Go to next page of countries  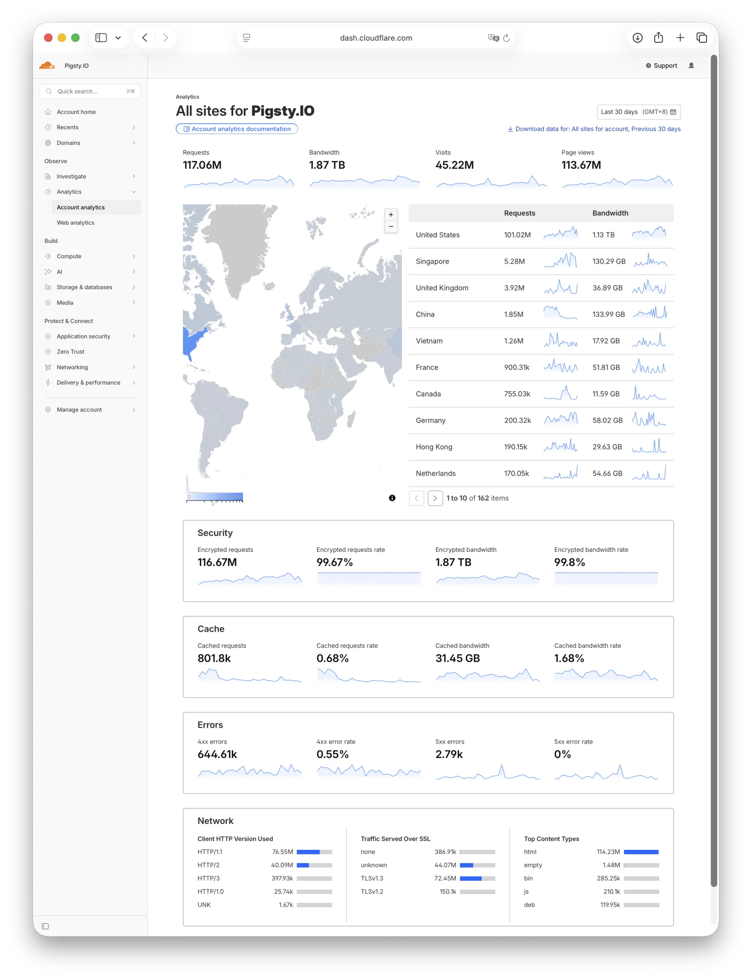435,498
